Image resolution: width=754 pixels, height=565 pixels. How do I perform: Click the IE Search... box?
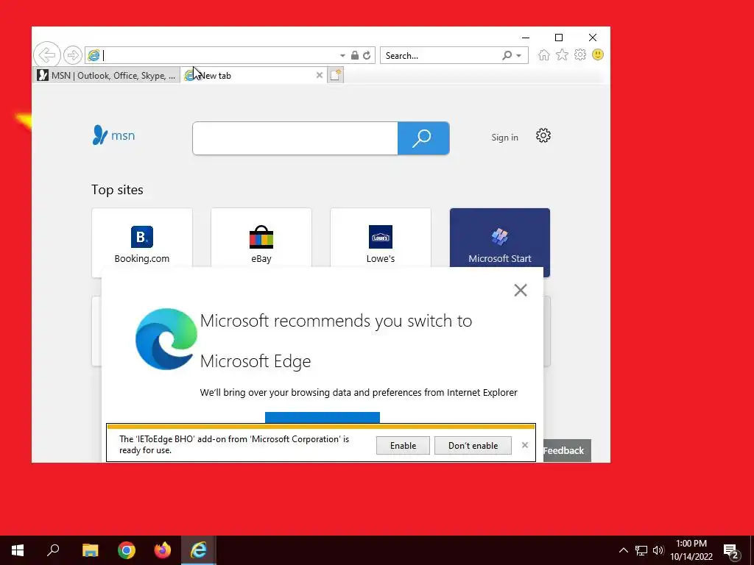click(441, 55)
